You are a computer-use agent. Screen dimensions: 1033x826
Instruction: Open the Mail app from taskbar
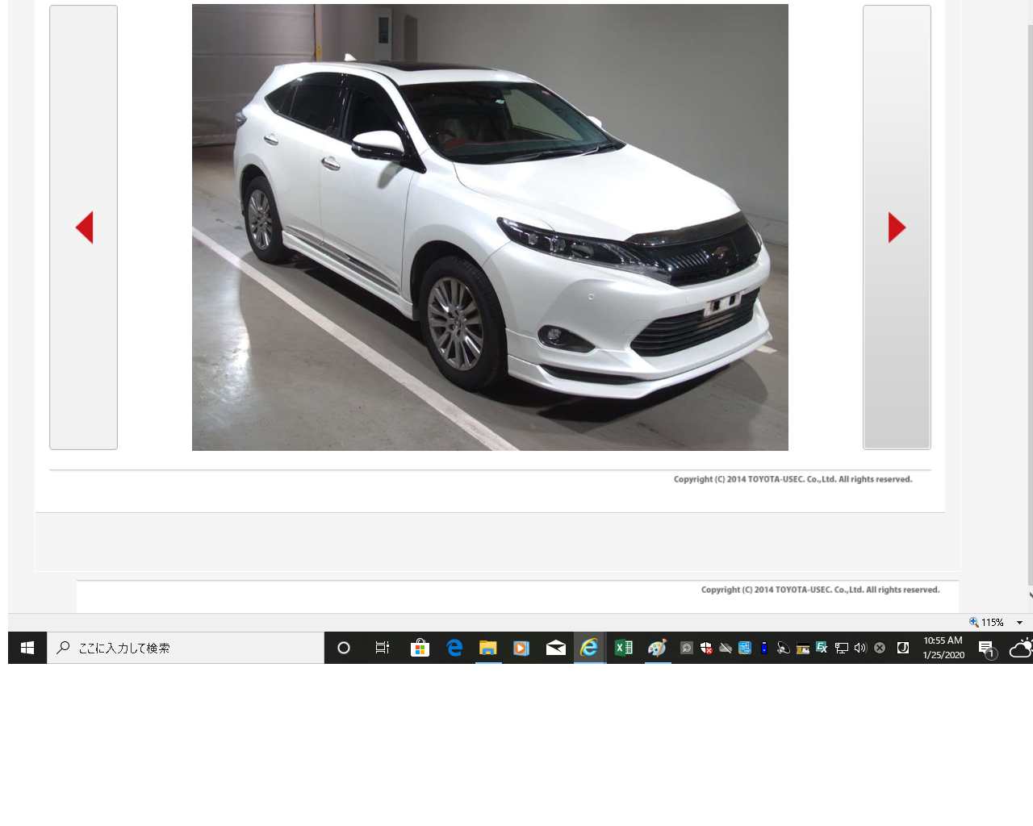[x=556, y=648]
